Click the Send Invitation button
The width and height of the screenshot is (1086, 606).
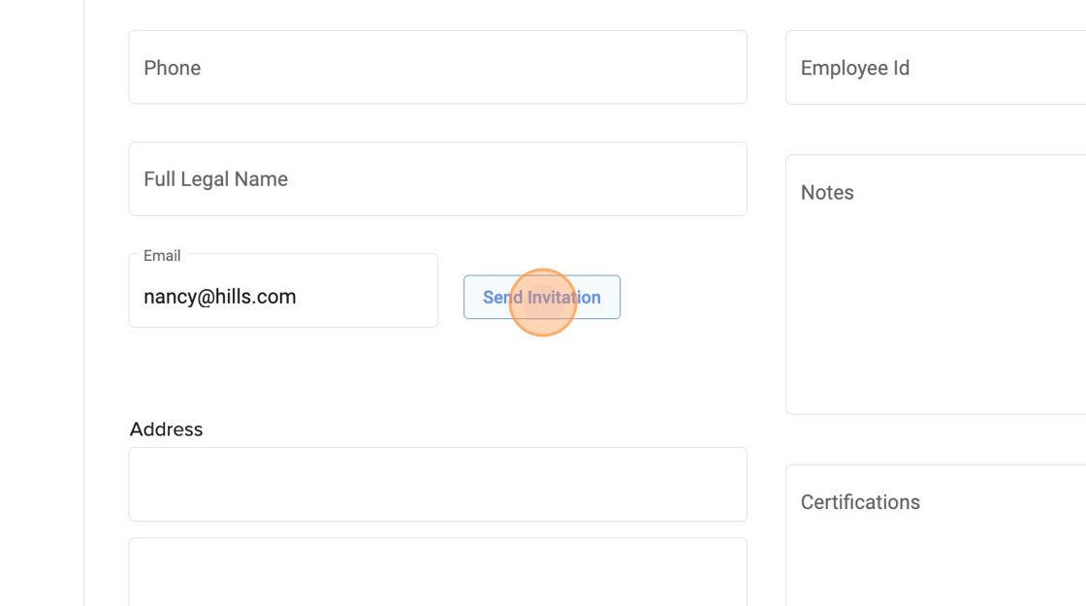pyautogui.click(x=541, y=297)
